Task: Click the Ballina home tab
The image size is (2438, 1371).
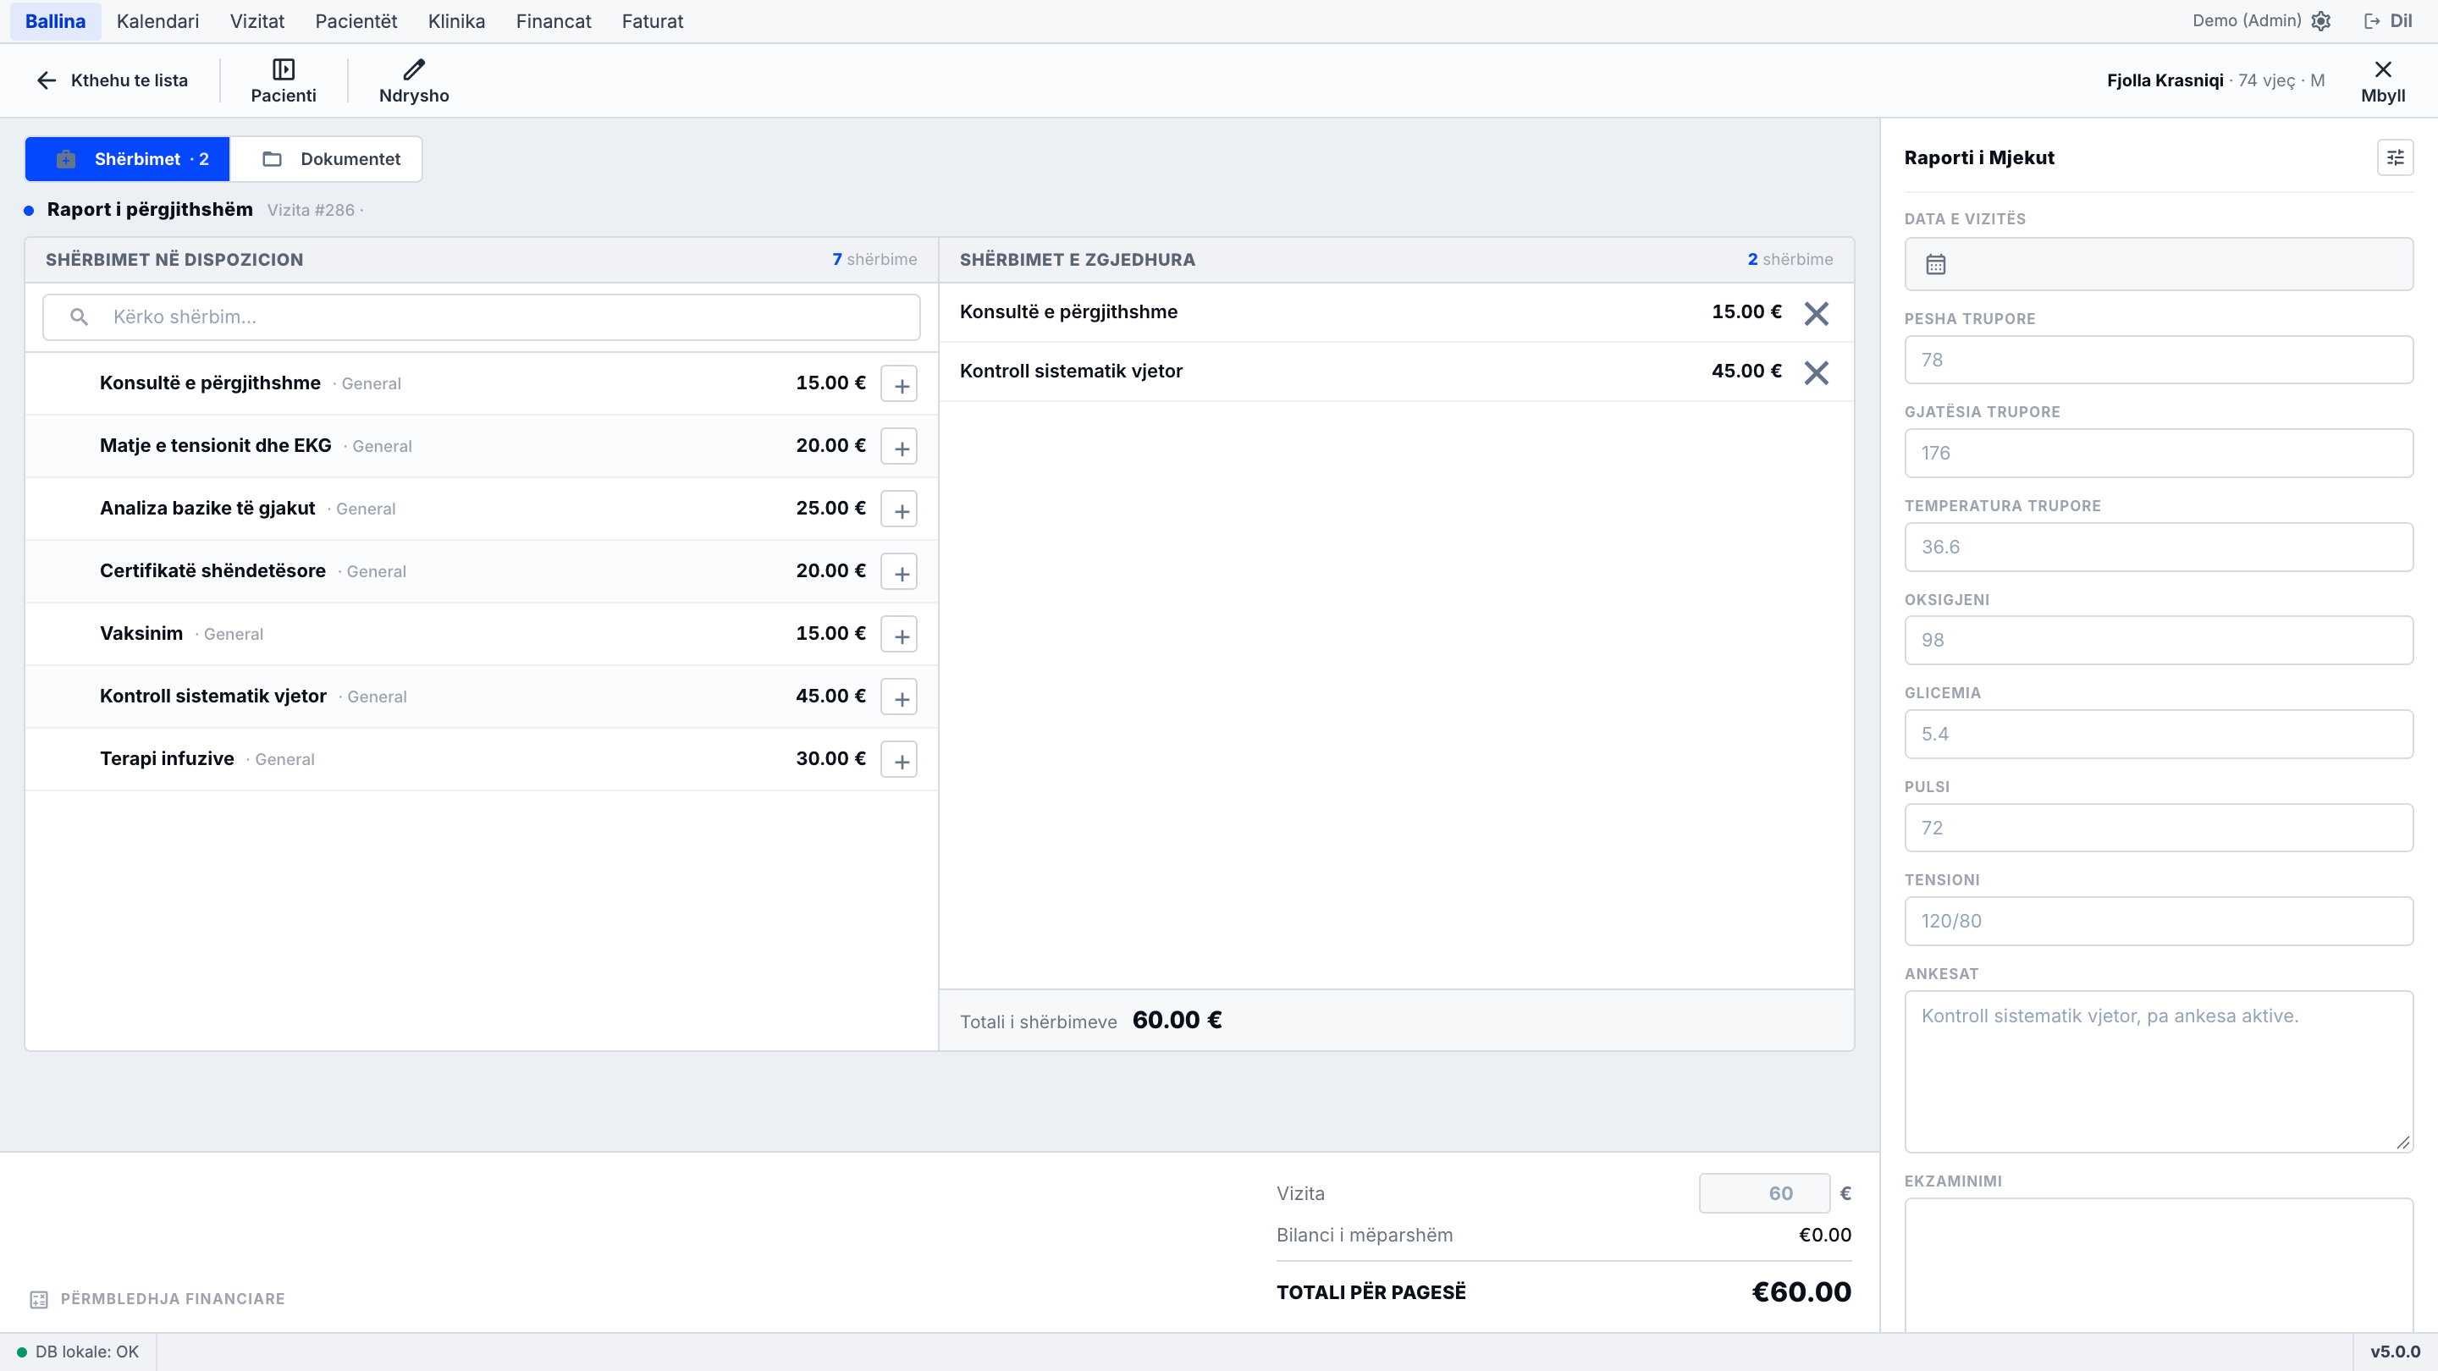Action: [55, 21]
